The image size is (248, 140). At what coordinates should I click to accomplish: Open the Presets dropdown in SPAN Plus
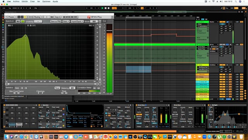point(12,17)
